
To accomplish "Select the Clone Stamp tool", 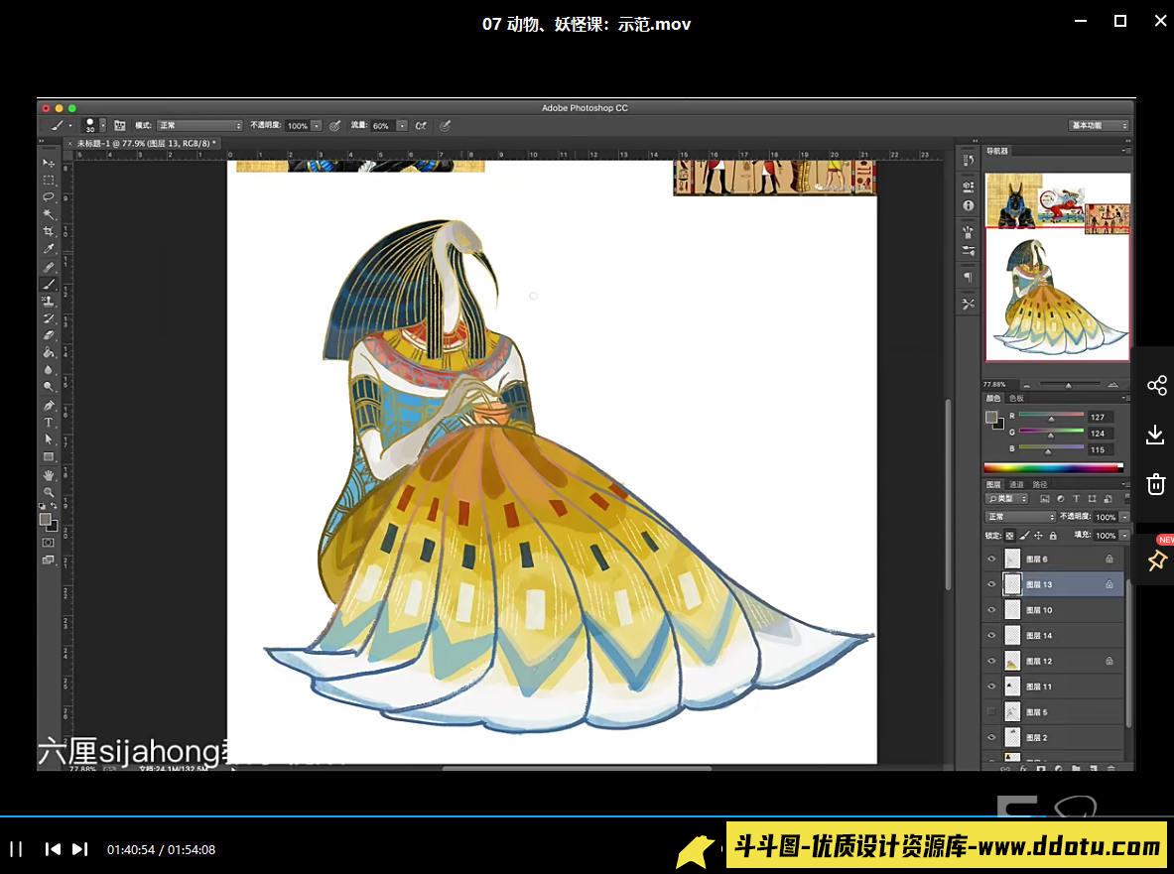I will click(x=49, y=302).
